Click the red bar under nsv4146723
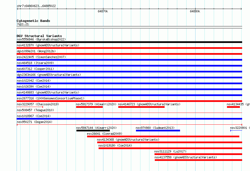The width and height of the screenshot is (250, 171). [141, 107]
